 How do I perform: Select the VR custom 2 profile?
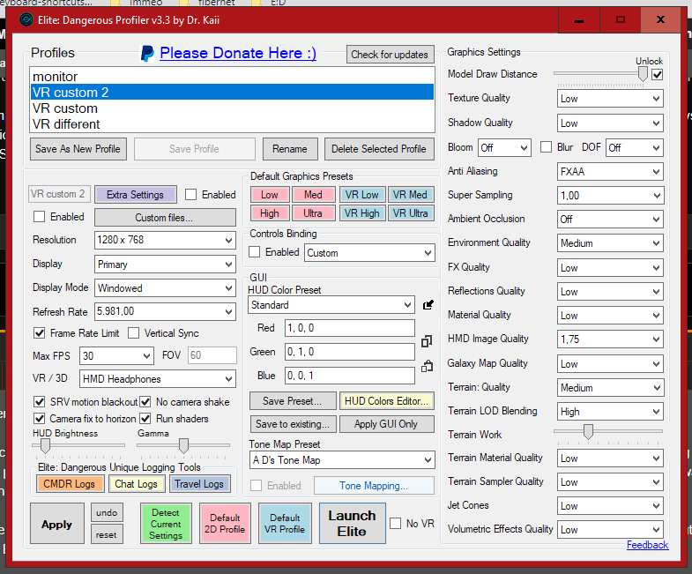pyautogui.click(x=232, y=93)
